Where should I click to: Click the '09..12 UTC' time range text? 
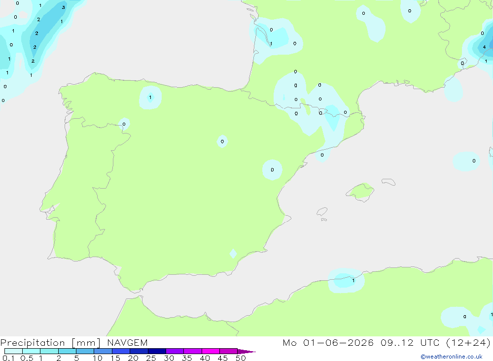(x=410, y=343)
